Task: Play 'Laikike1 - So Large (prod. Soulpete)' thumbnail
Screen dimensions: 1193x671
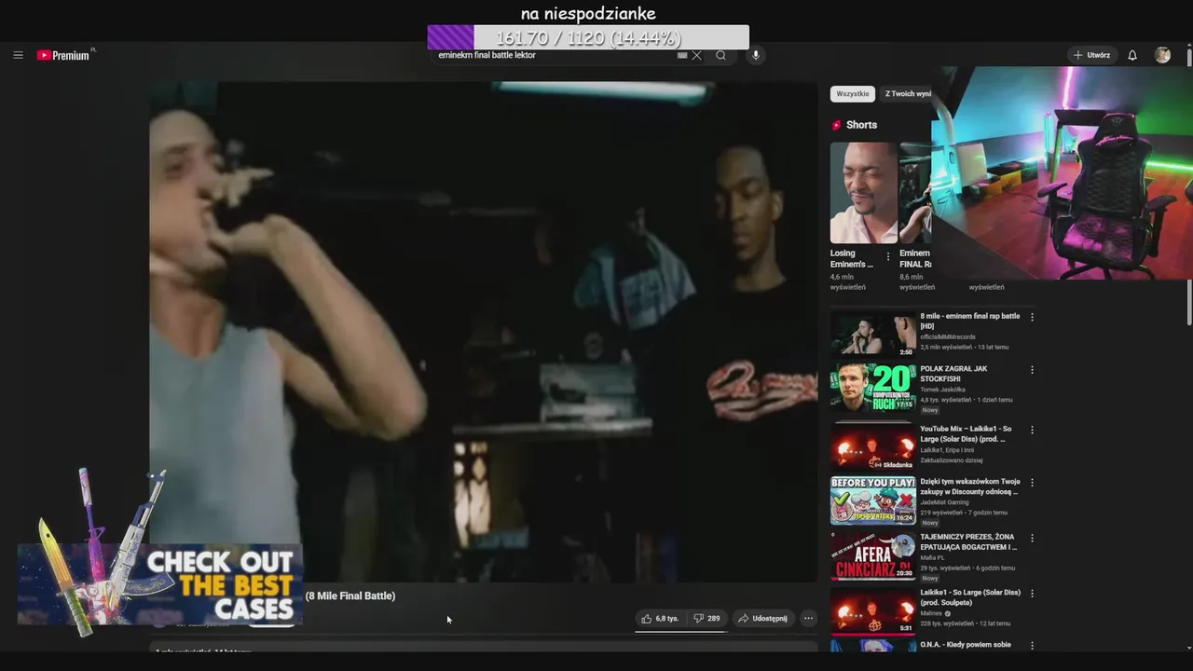Action: click(873, 611)
